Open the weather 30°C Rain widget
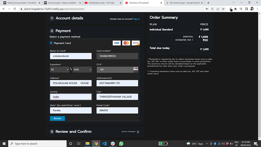The width and height of the screenshot is (261, 147). 195,144
